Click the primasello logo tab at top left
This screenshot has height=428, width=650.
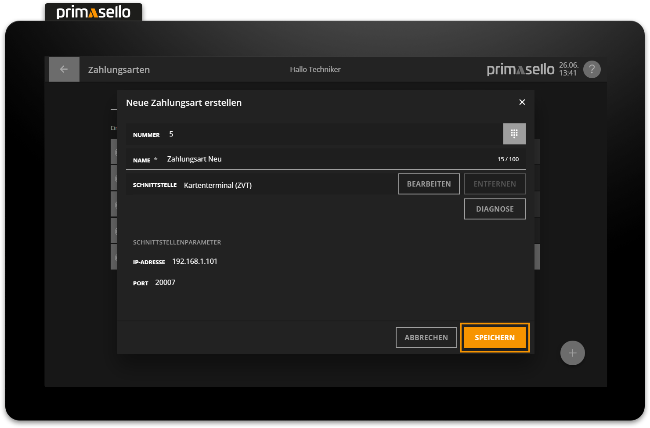94,12
